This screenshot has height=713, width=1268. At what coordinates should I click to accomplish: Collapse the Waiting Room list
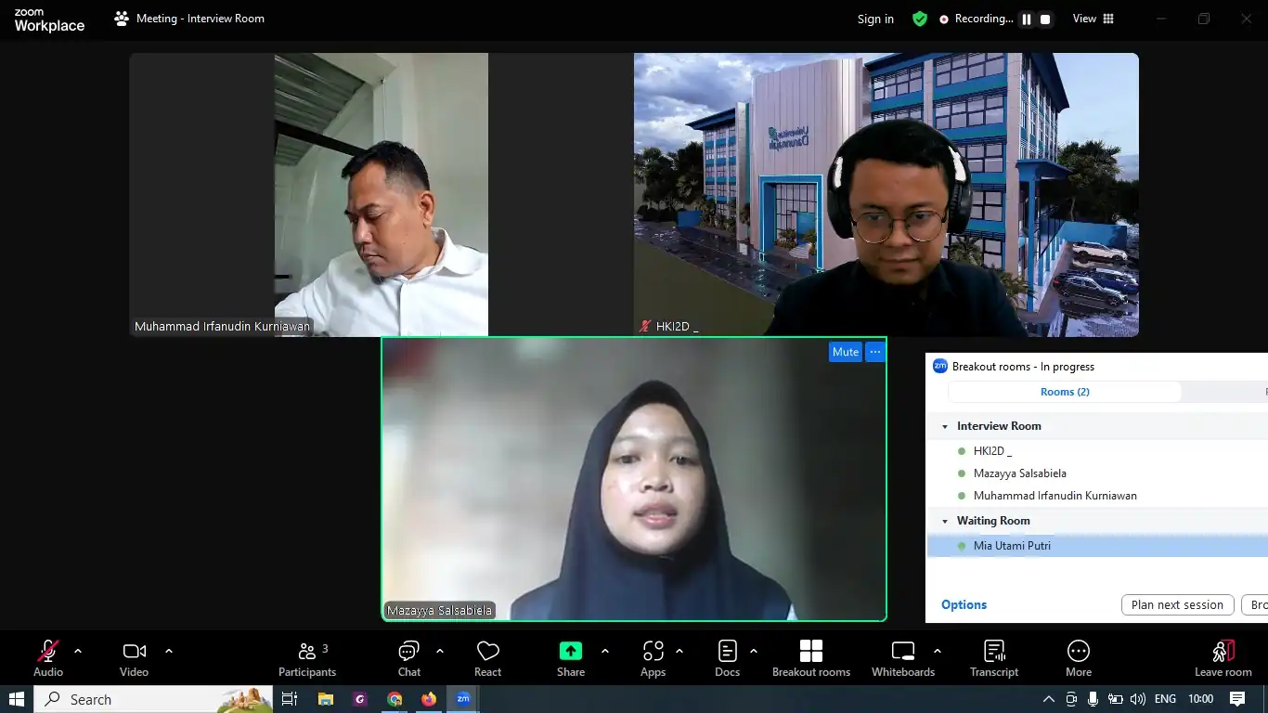945,521
